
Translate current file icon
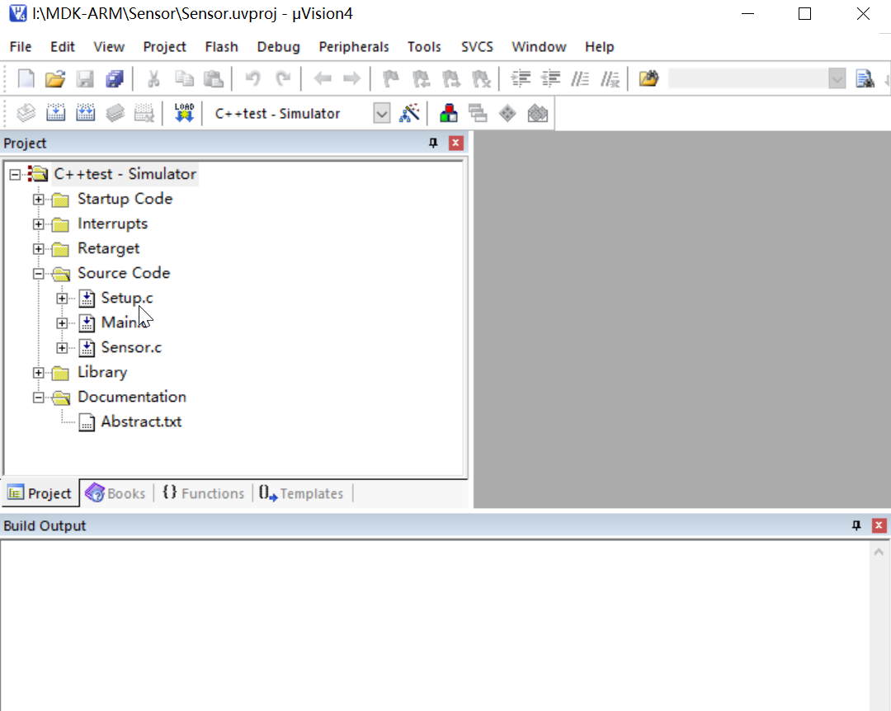tap(26, 113)
